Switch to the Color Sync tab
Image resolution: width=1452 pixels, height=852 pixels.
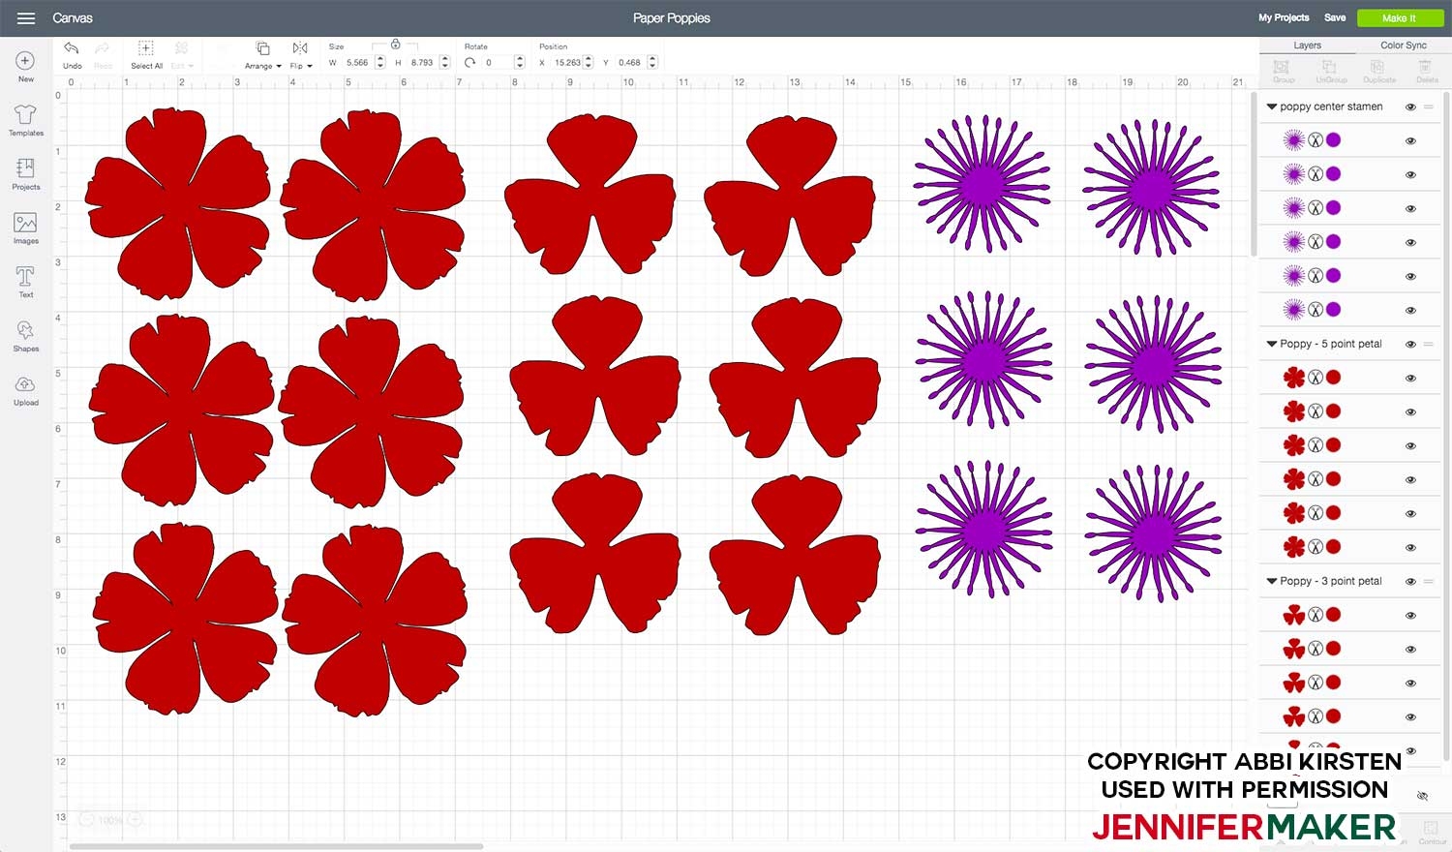point(1403,46)
